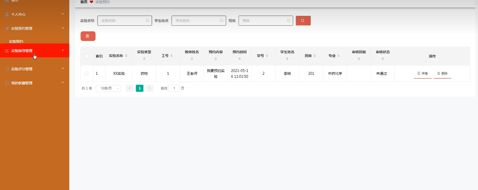Viewport: 478px width, 190px height.
Task: Click the 实验预约管理 paper-plane icon
Action: [x=7, y=28]
